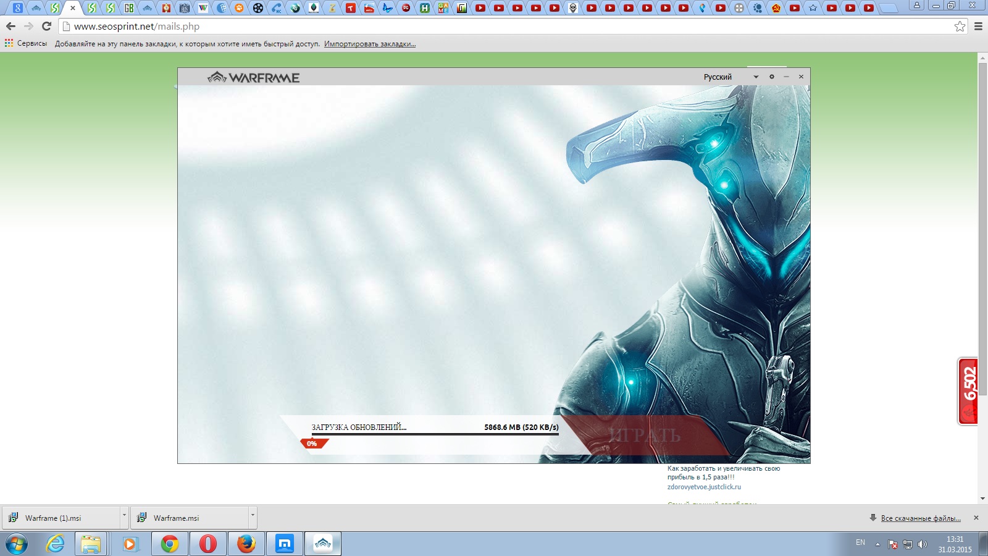Open the Все скачанные файлы link
The image size is (988, 556).
[921, 518]
